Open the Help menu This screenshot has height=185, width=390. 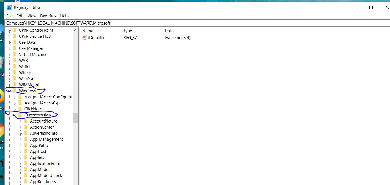tap(64, 16)
